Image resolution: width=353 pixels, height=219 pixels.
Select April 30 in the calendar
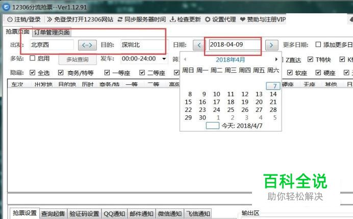[x=203, y=118]
